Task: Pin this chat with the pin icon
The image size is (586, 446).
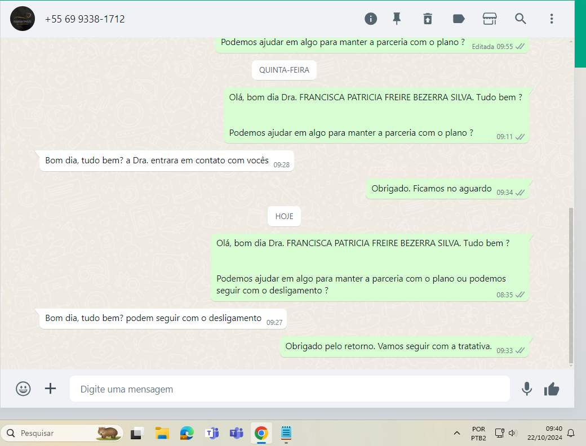Action: [x=397, y=19]
